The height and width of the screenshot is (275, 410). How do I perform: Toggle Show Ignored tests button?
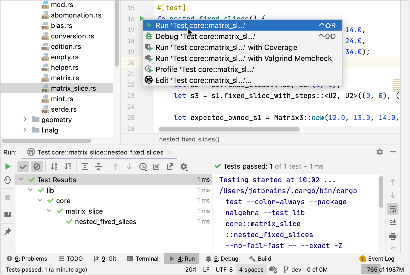pyautogui.click(x=37, y=167)
